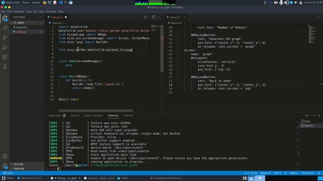Click the main.py editor minimap
The width and height of the screenshot is (323, 181).
pos(156,29)
